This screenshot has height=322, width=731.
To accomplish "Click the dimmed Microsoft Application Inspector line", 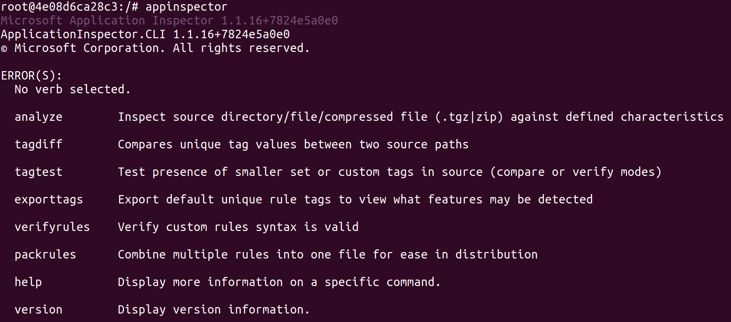I will point(169,21).
